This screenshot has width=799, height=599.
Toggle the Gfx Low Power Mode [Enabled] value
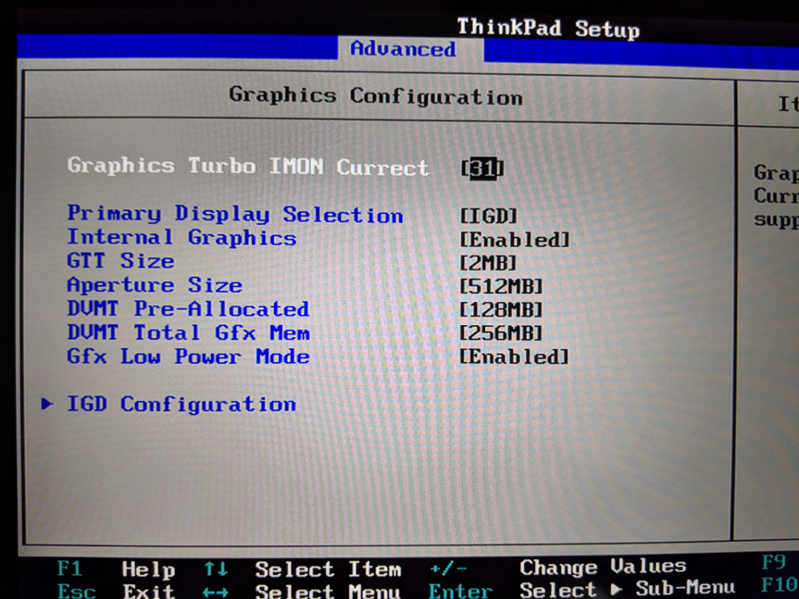[514, 356]
